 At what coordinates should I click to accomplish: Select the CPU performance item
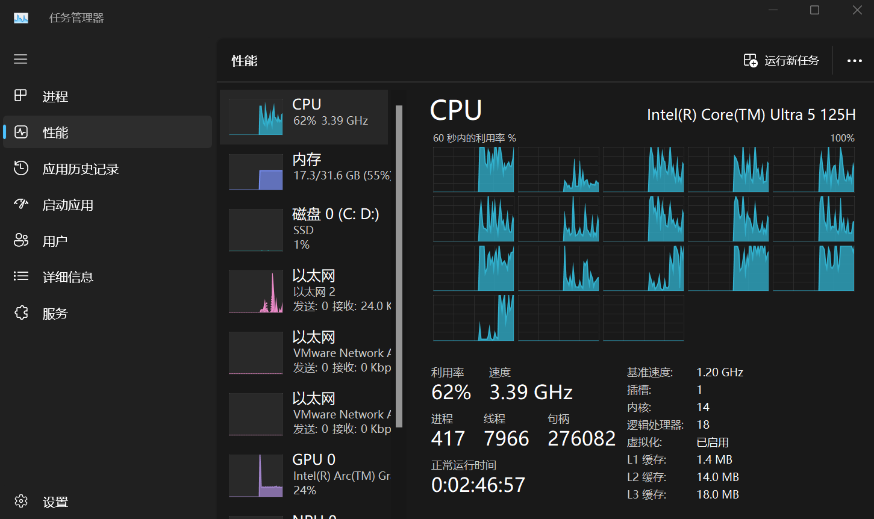pyautogui.click(x=304, y=117)
